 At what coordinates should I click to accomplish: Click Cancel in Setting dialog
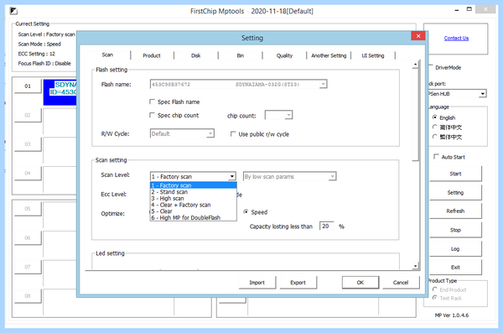click(401, 283)
